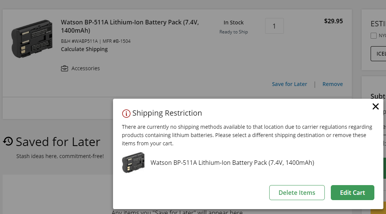
Task: Open the Accessories text link
Action: pos(86,68)
